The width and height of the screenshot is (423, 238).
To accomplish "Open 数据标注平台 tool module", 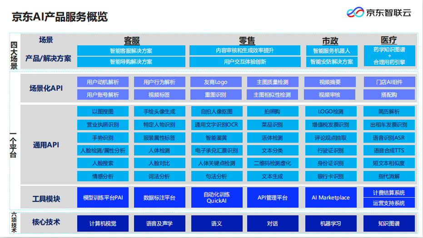I will [159, 197].
